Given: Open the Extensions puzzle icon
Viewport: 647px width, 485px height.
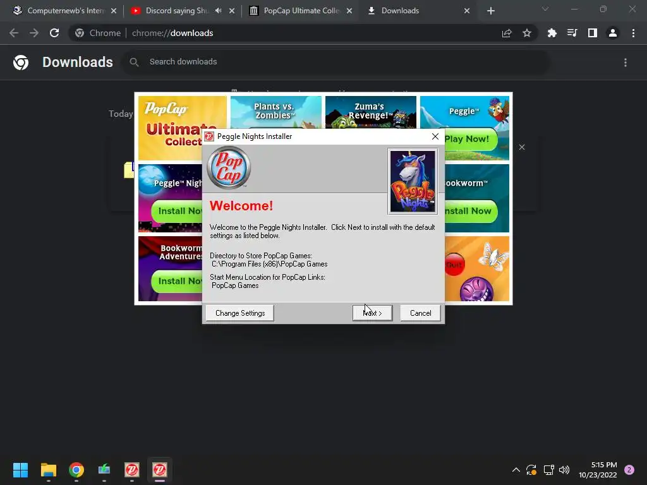Looking at the screenshot, I should click(552, 33).
